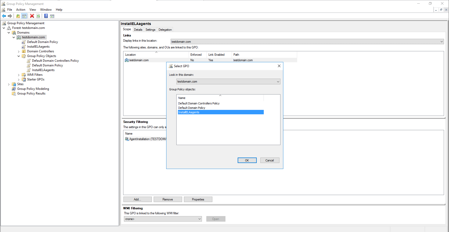449x232 pixels.
Task: Select InstallELAagents in the Select GPO list
Action: click(221, 112)
